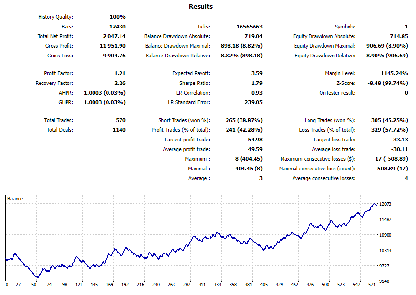Select the Total Net Profit value 2047.14

(x=114, y=36)
